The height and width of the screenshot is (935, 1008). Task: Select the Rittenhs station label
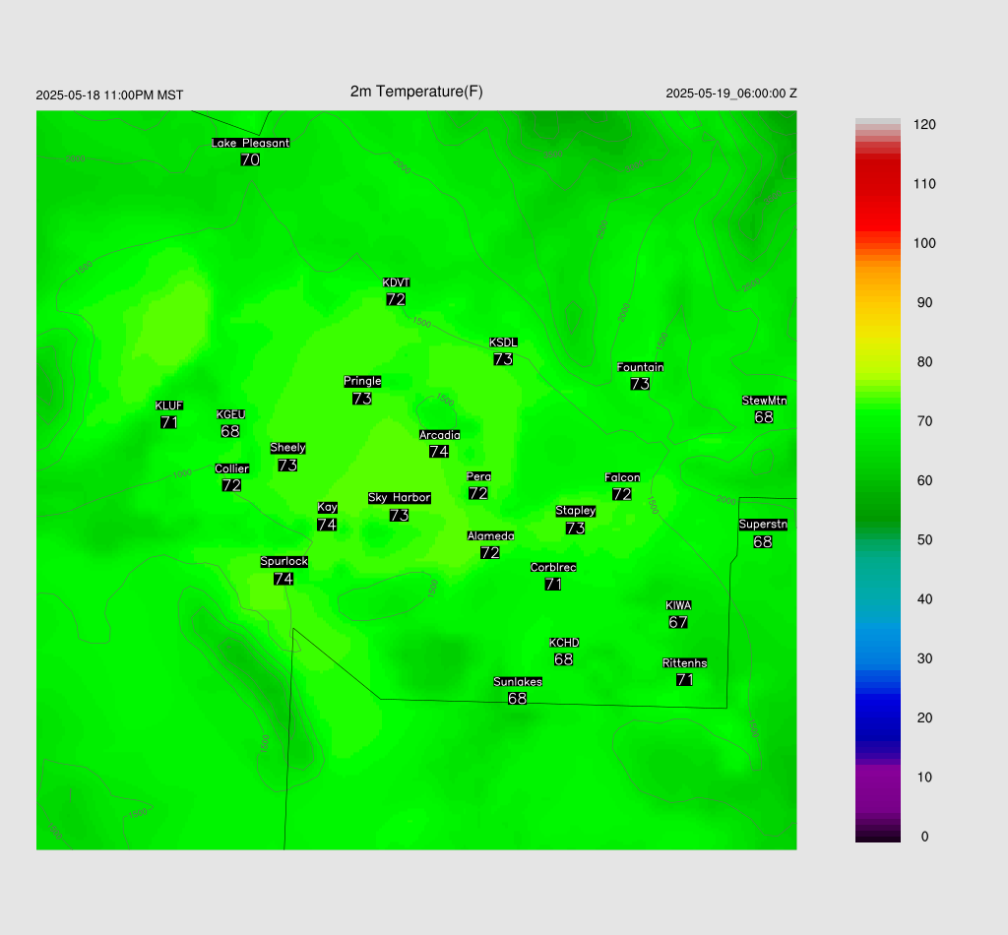685,663
